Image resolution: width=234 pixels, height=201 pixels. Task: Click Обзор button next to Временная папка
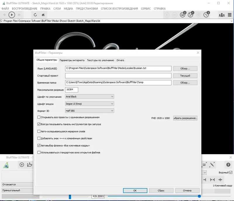pyautogui.click(x=185, y=83)
